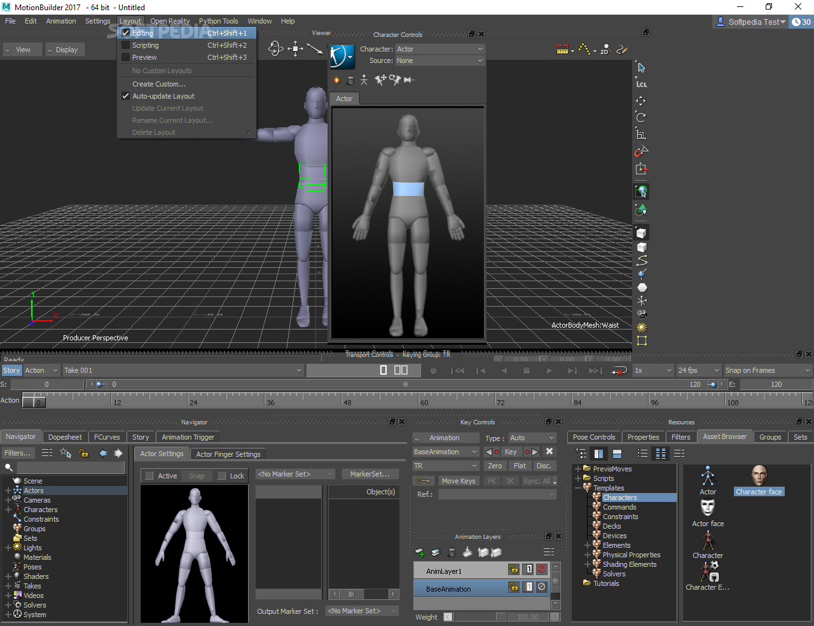
Task: Click the merge layers icon in Animation Layers
Action: 467,552
